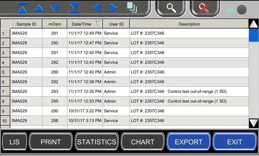Click the blue scrollbar thumb

pos(254,35)
